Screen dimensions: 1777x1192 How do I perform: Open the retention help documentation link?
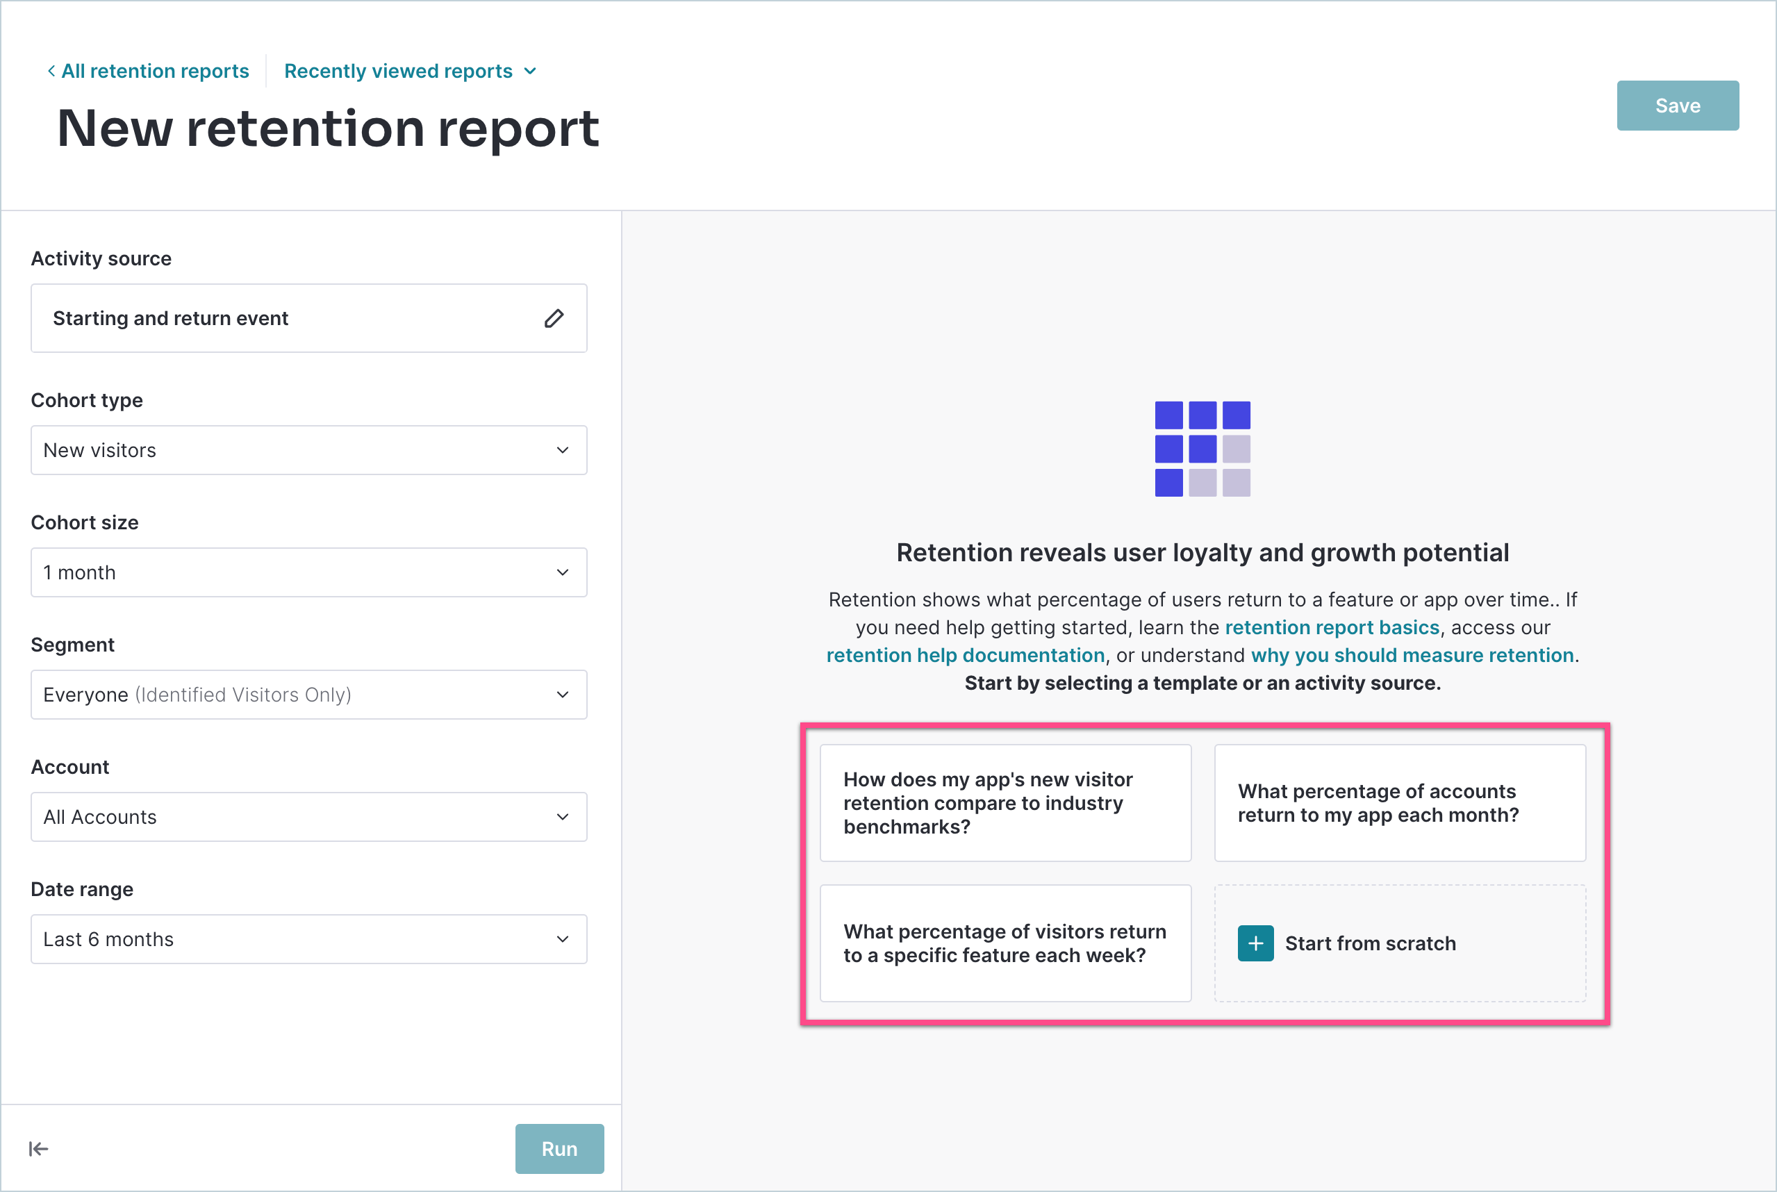(x=966, y=655)
